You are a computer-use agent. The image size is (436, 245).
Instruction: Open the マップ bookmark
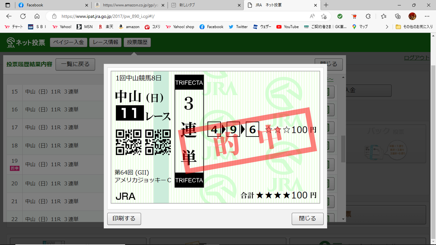(x=360, y=26)
